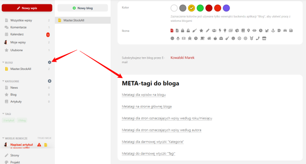The width and height of the screenshot is (306, 164).
Task: Pick the guitar blog icon
Action: coord(227,38)
